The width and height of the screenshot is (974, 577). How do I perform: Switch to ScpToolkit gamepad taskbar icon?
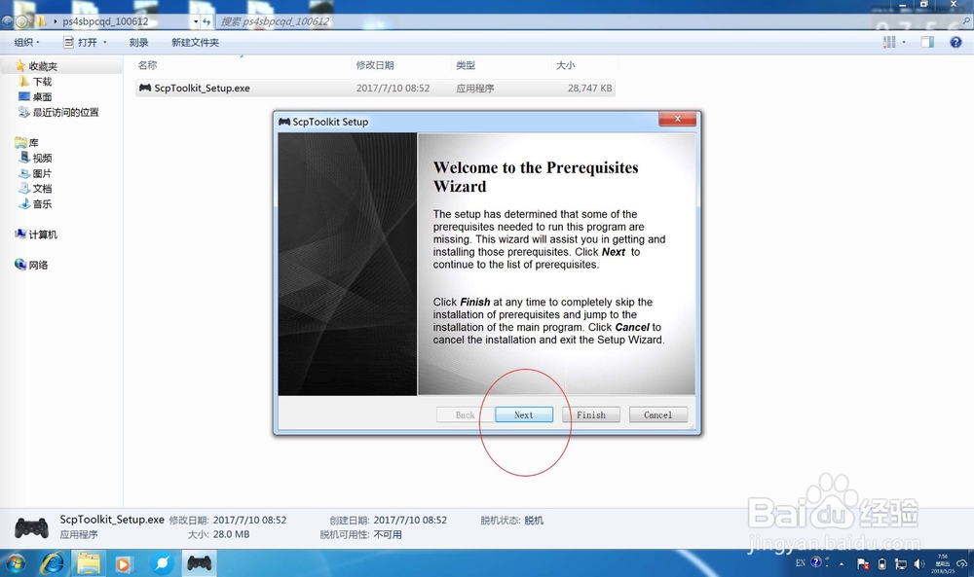[x=200, y=563]
